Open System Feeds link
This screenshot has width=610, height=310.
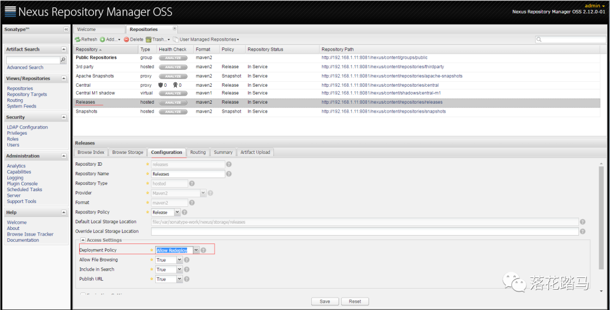click(x=21, y=106)
